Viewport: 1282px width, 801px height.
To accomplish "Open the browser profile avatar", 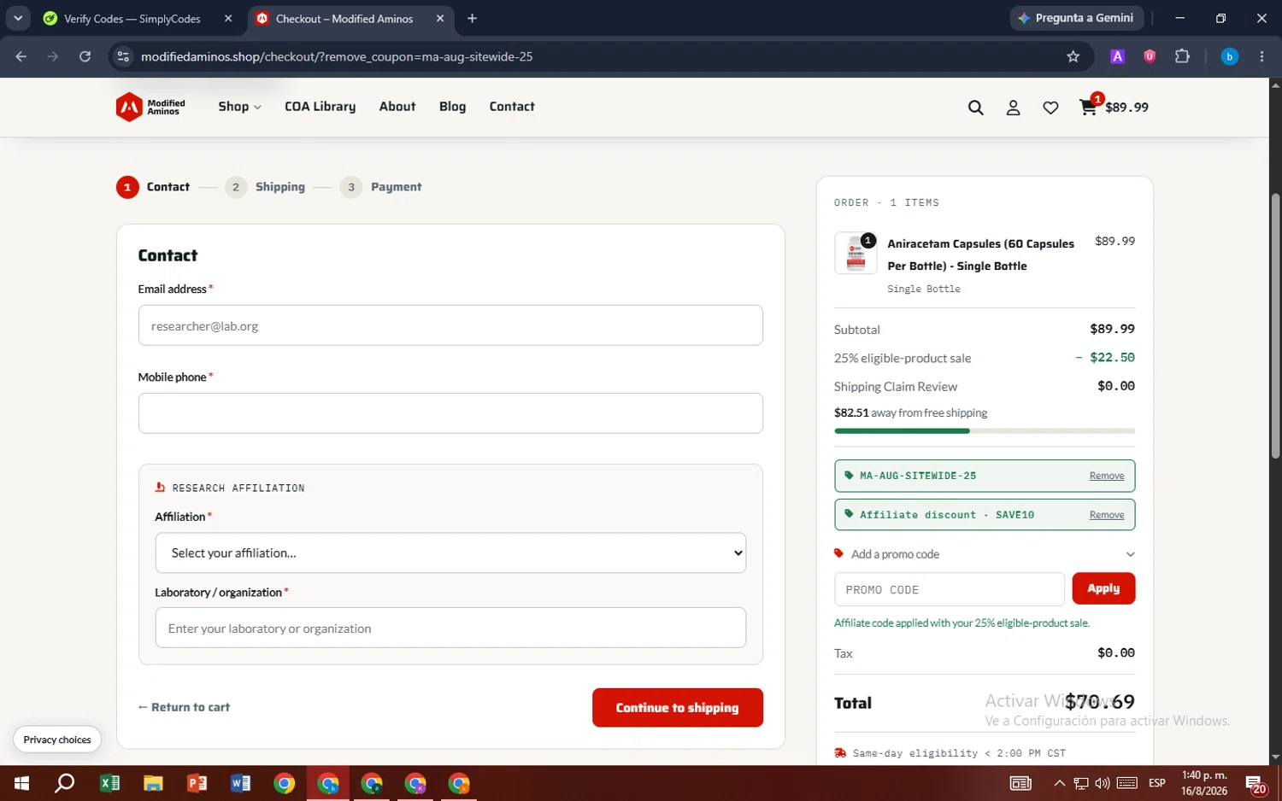I will click(x=1229, y=56).
